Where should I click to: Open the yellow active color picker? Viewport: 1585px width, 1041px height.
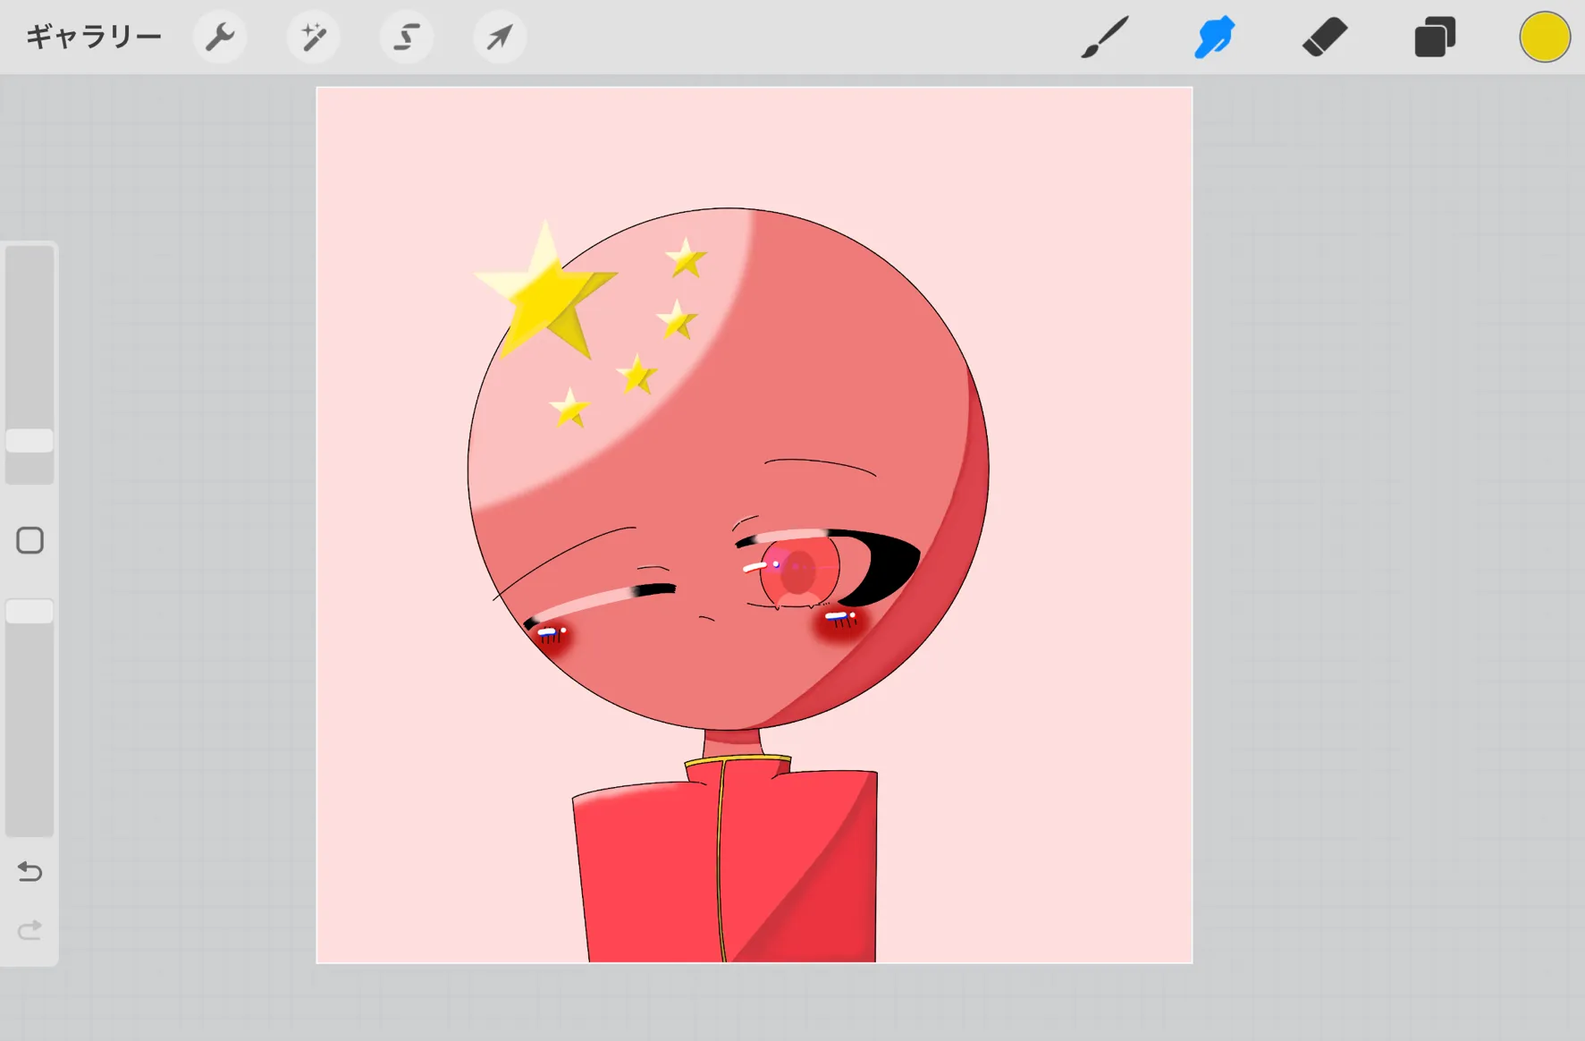pyautogui.click(x=1545, y=38)
